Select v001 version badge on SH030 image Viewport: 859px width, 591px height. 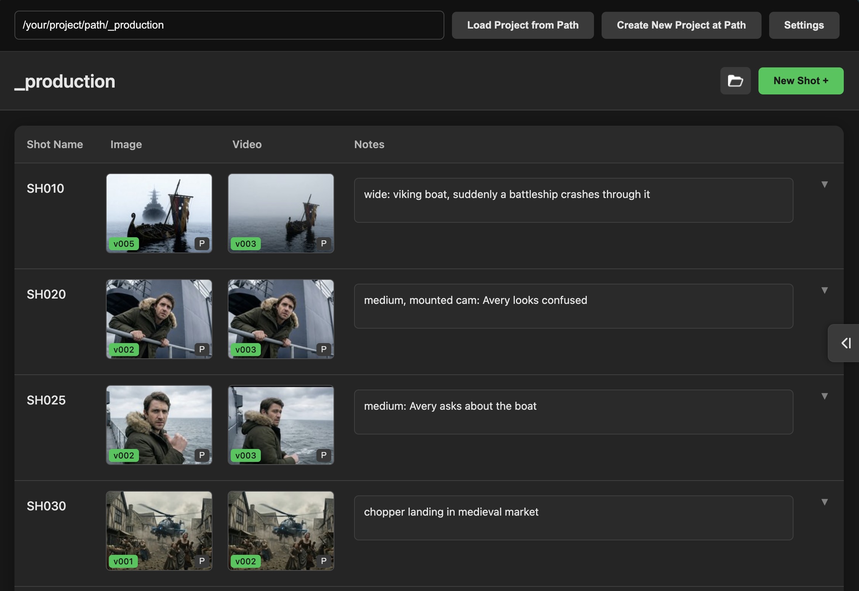point(123,561)
